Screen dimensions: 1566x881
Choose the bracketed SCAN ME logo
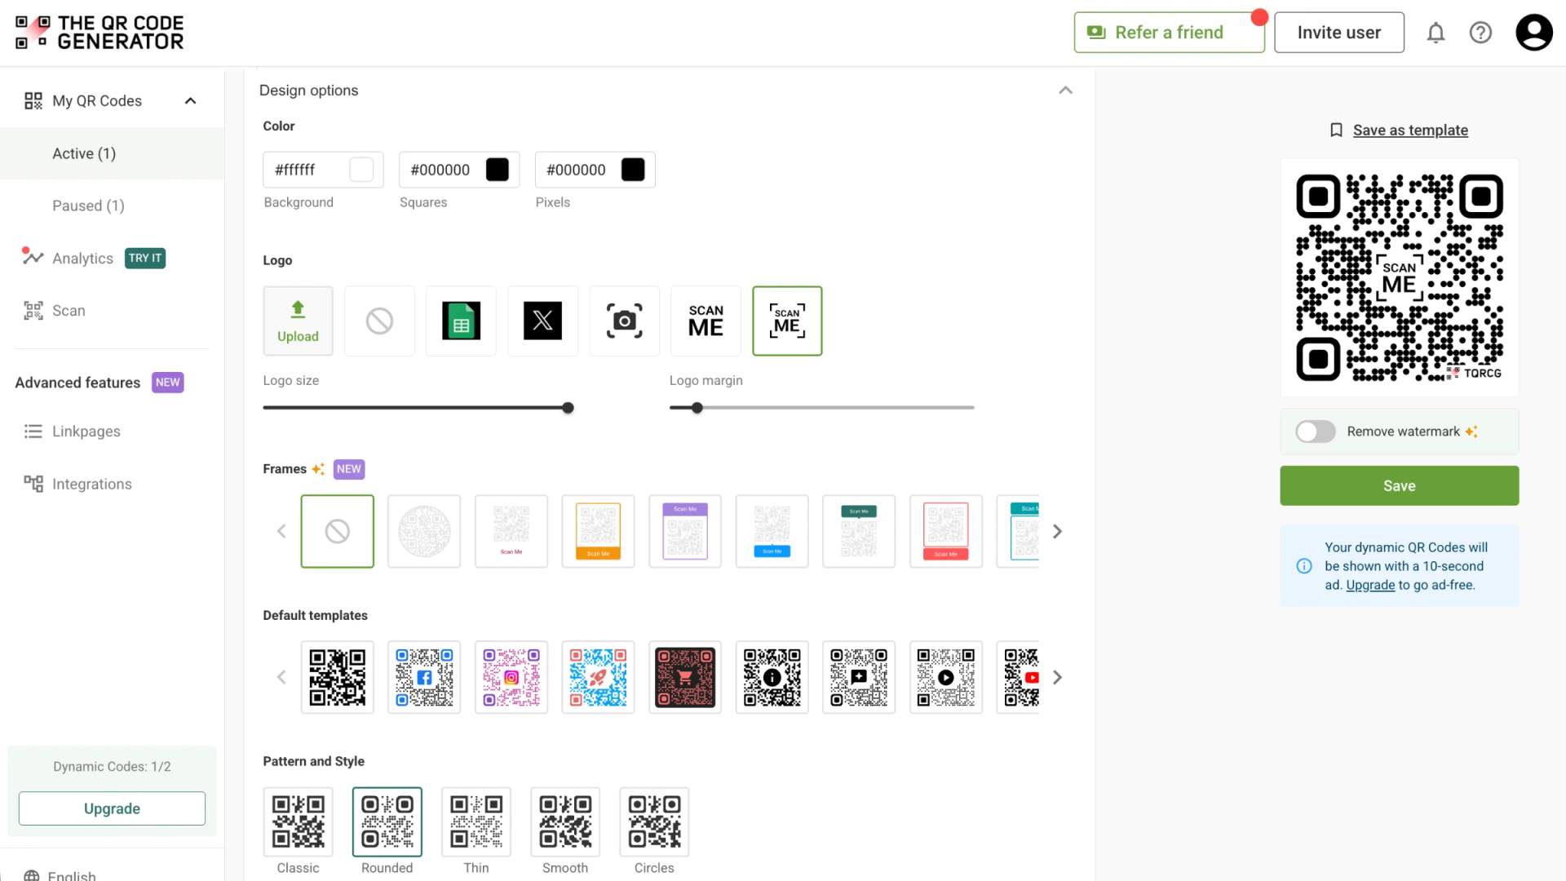(x=787, y=321)
